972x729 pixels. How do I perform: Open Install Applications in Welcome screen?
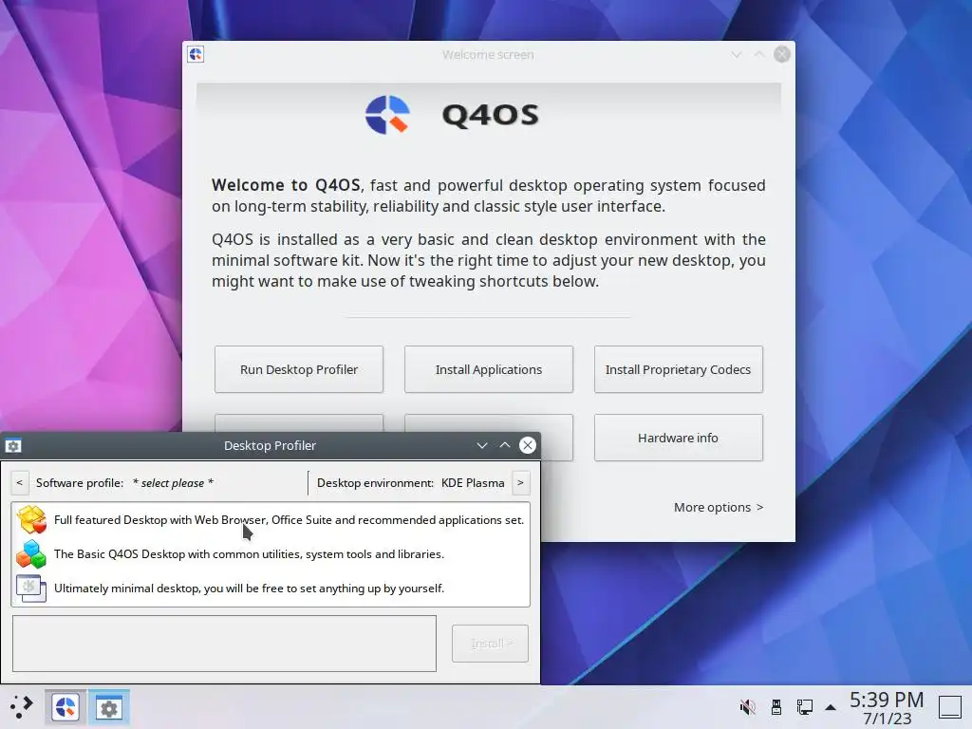pos(489,369)
